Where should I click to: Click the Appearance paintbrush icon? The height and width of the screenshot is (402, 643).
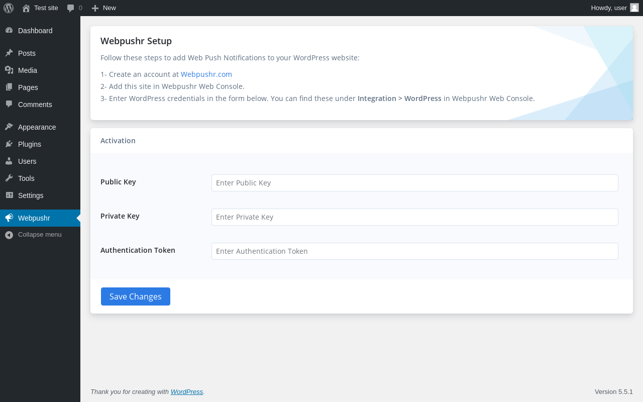[x=9, y=127]
